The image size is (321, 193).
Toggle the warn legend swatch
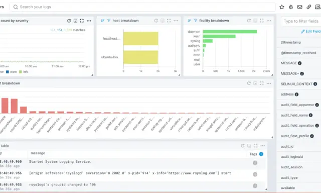click(x=8, y=72)
